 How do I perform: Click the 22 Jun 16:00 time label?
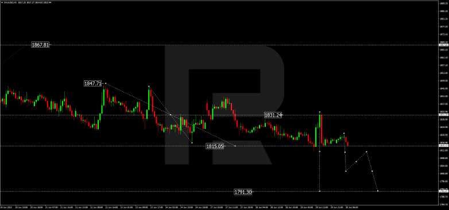pyautogui.click(x=112, y=207)
